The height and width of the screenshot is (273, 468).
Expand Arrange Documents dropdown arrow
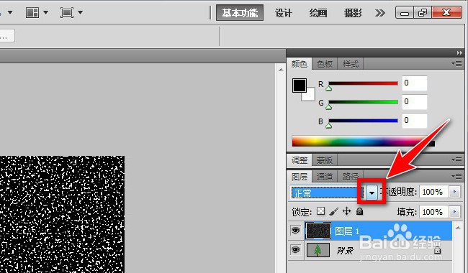(45, 13)
